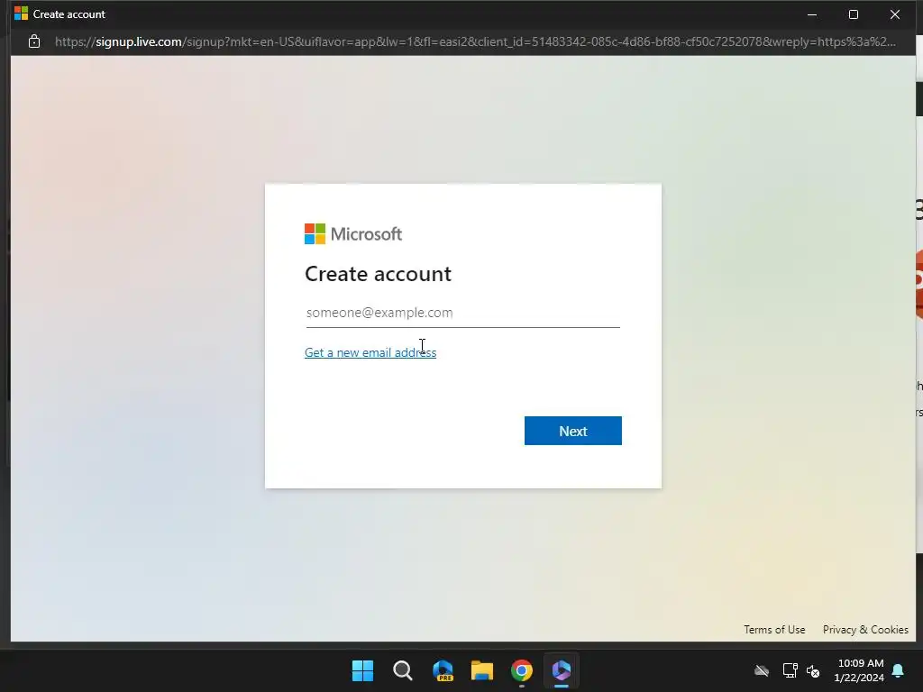The height and width of the screenshot is (692, 923).
Task: Maximize the Create account window
Action: (854, 14)
